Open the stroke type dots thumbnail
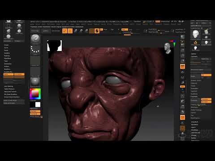This screenshot has height=161, width=215. [35, 50]
